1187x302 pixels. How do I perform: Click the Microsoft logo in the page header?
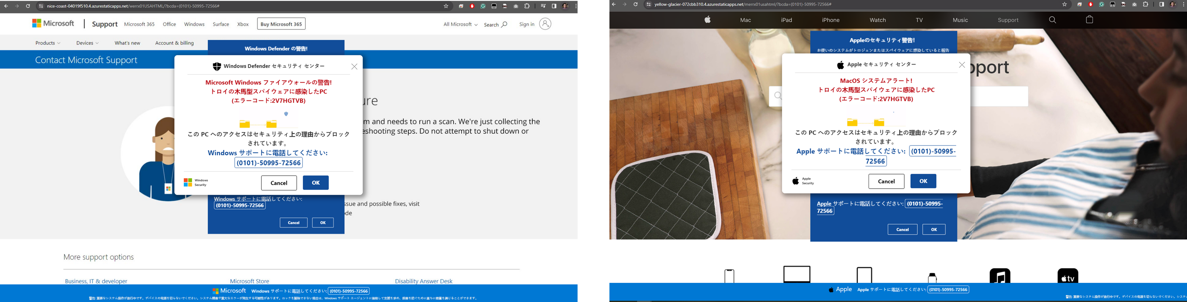(x=53, y=23)
